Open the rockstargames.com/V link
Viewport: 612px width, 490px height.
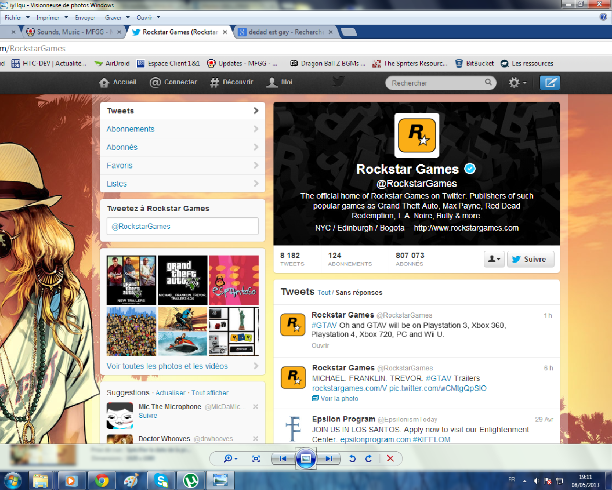(350, 388)
